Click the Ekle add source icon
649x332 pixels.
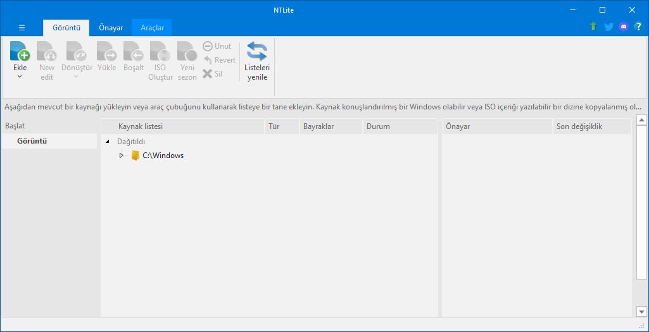(x=20, y=51)
